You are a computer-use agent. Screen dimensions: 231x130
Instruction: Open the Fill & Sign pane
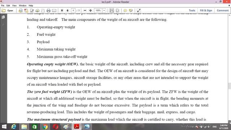pos(206,10)
